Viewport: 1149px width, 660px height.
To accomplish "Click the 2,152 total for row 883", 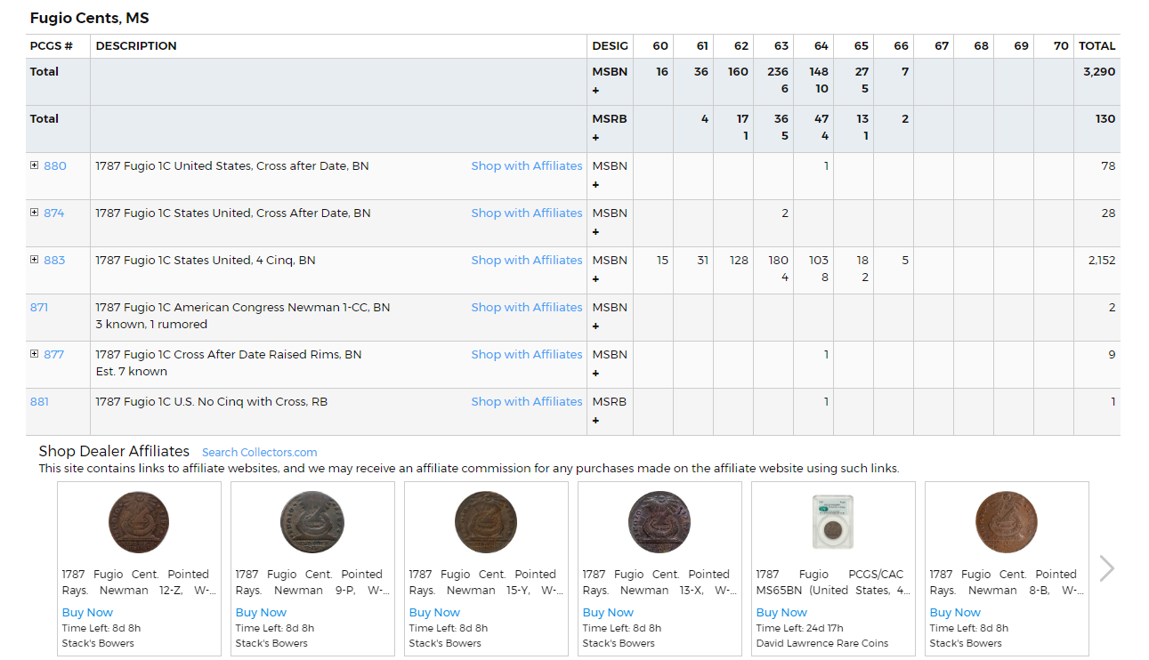I will (x=1102, y=261).
